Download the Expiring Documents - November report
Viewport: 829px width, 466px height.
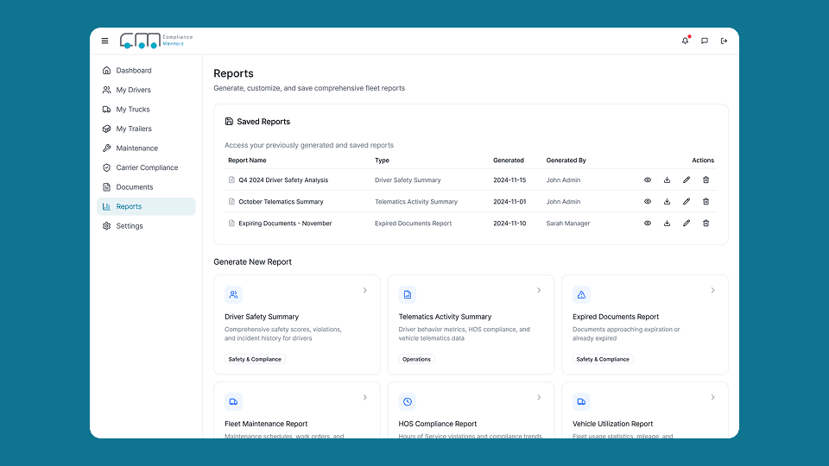(x=667, y=224)
